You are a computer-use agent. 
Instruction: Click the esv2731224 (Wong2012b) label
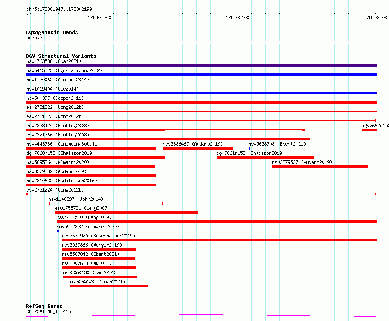55,190
